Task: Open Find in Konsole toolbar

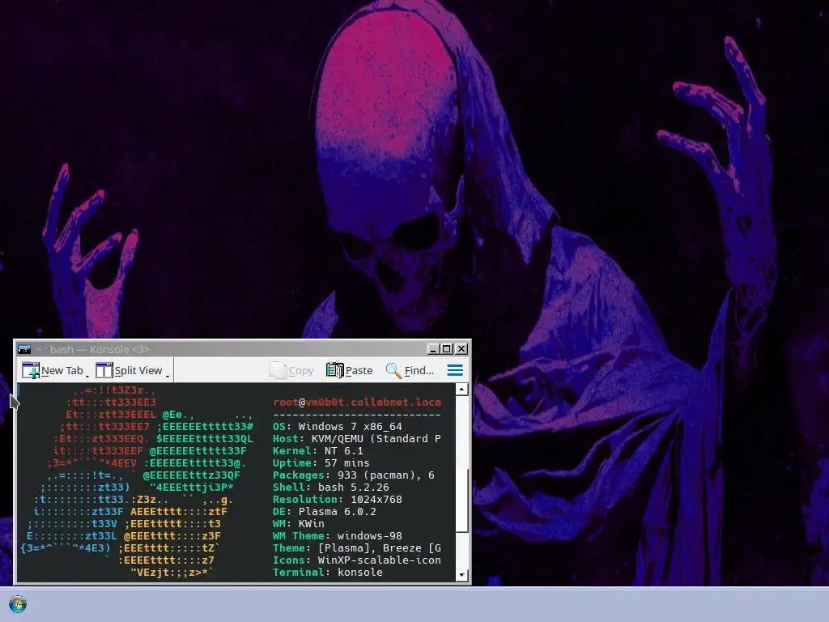Action: click(410, 370)
